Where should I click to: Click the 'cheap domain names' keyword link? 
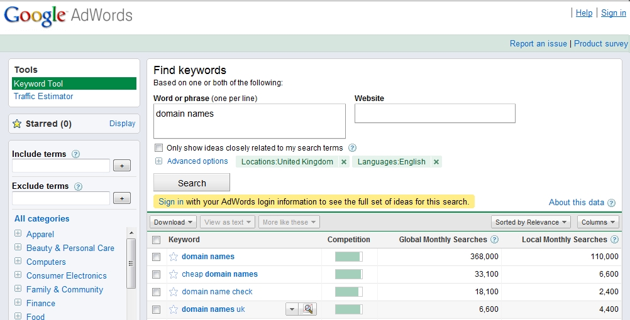220,274
